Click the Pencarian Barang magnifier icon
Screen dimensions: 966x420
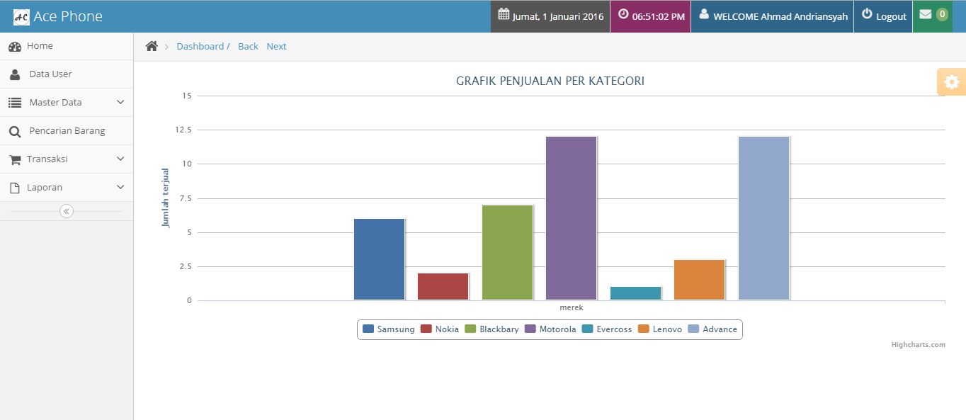15,132
